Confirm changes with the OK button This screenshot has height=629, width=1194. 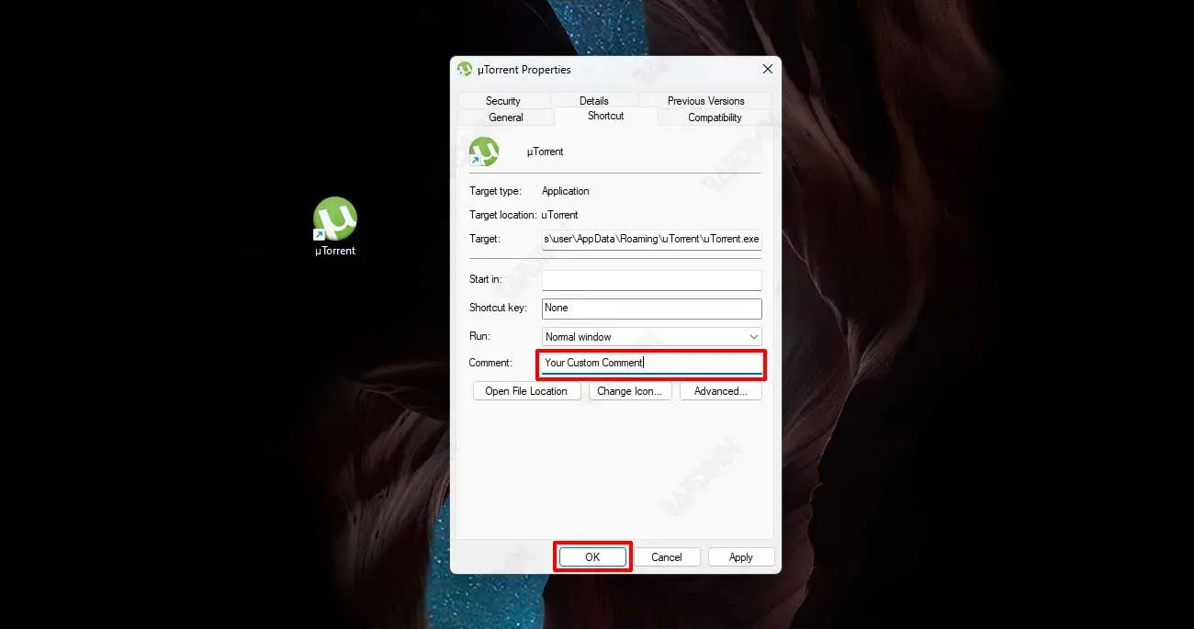pyautogui.click(x=592, y=557)
